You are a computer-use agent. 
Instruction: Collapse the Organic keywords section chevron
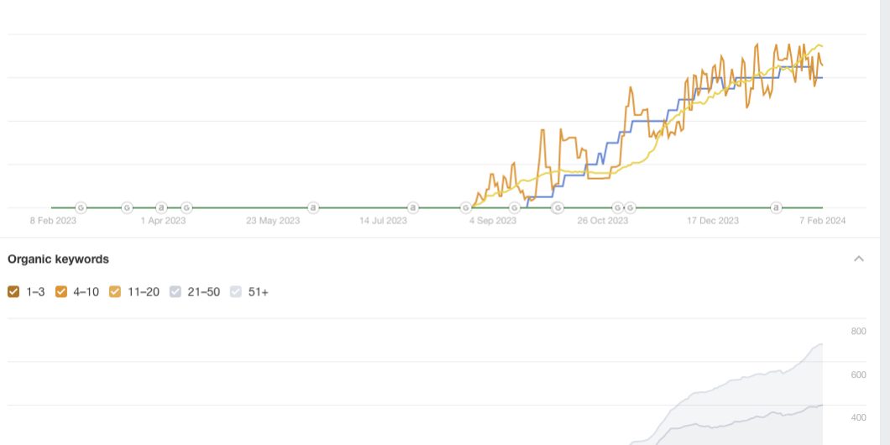859,259
